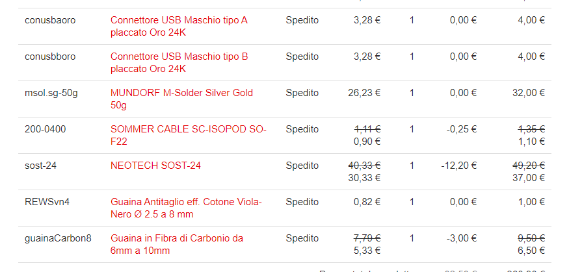Click the 200-0400 SKU code

(45, 129)
